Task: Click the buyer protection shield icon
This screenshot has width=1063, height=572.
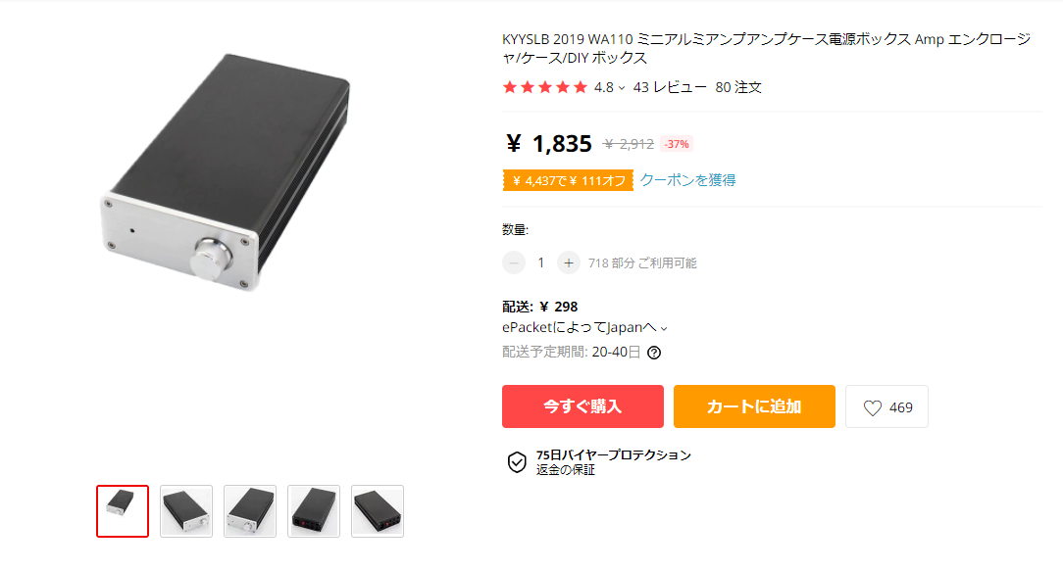Action: pyautogui.click(x=517, y=462)
